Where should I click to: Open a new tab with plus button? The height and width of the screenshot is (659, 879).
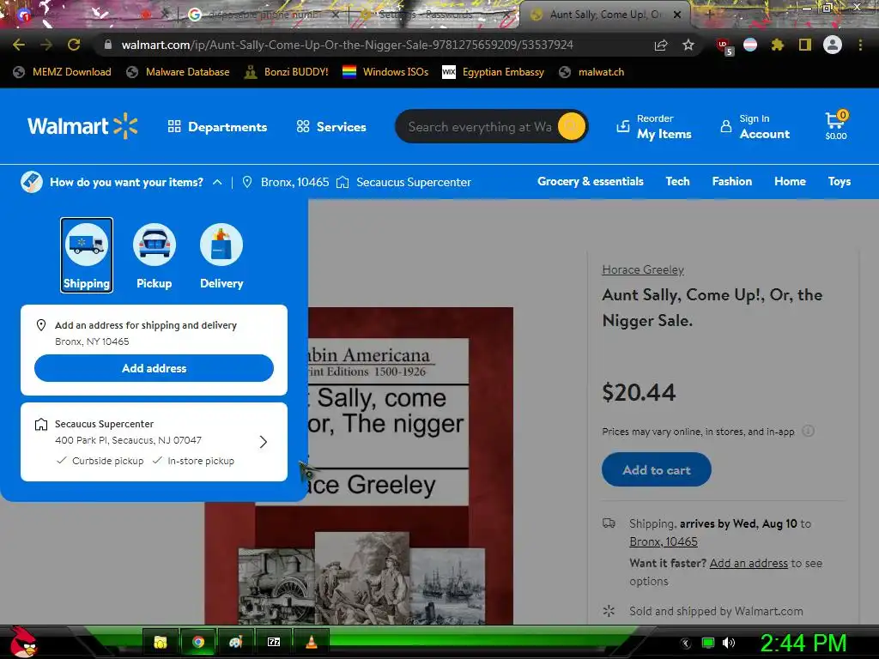pyautogui.click(x=710, y=15)
